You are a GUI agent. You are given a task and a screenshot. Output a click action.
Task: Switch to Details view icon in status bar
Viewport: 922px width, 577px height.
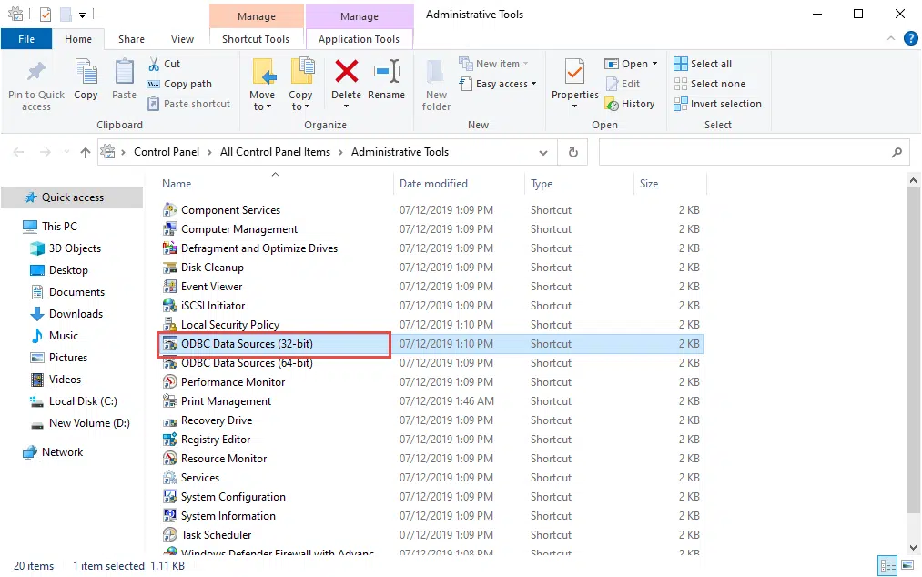coord(887,566)
